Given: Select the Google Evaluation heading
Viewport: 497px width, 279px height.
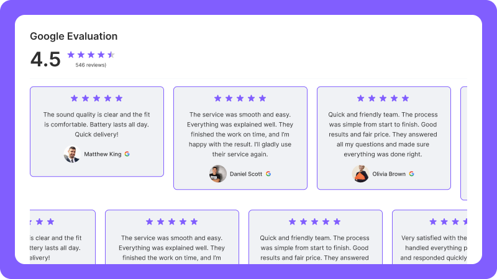Looking at the screenshot, I should (x=73, y=36).
